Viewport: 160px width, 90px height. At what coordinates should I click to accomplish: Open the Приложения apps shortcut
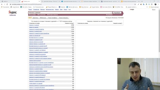point(5,7)
